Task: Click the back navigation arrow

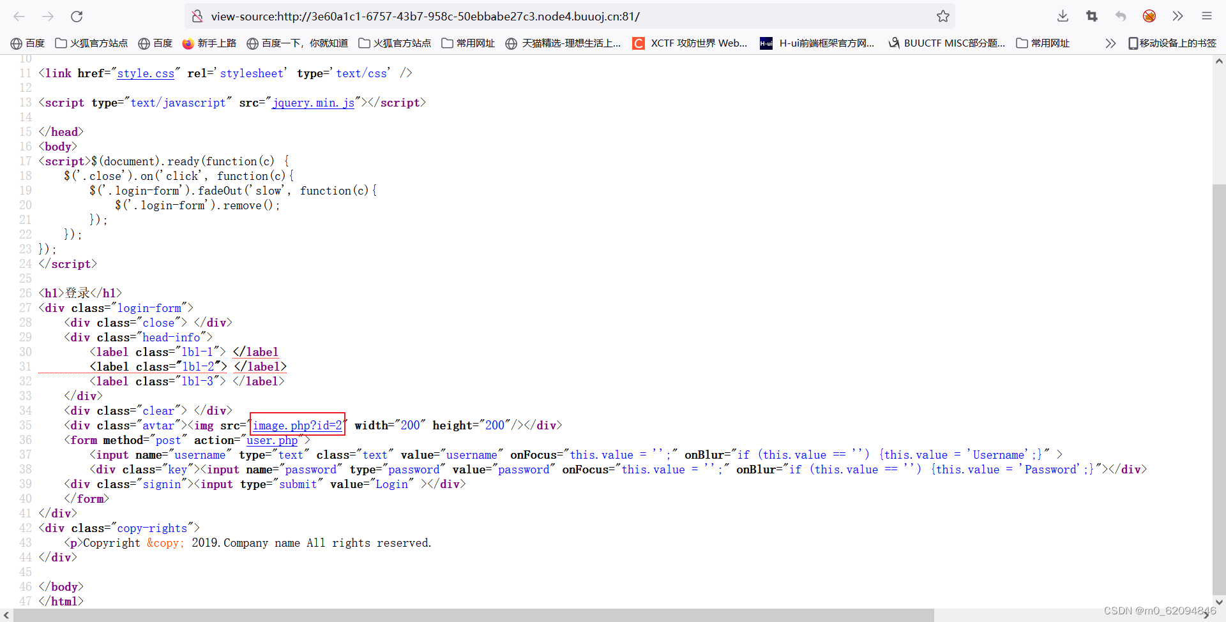Action: pyautogui.click(x=19, y=17)
